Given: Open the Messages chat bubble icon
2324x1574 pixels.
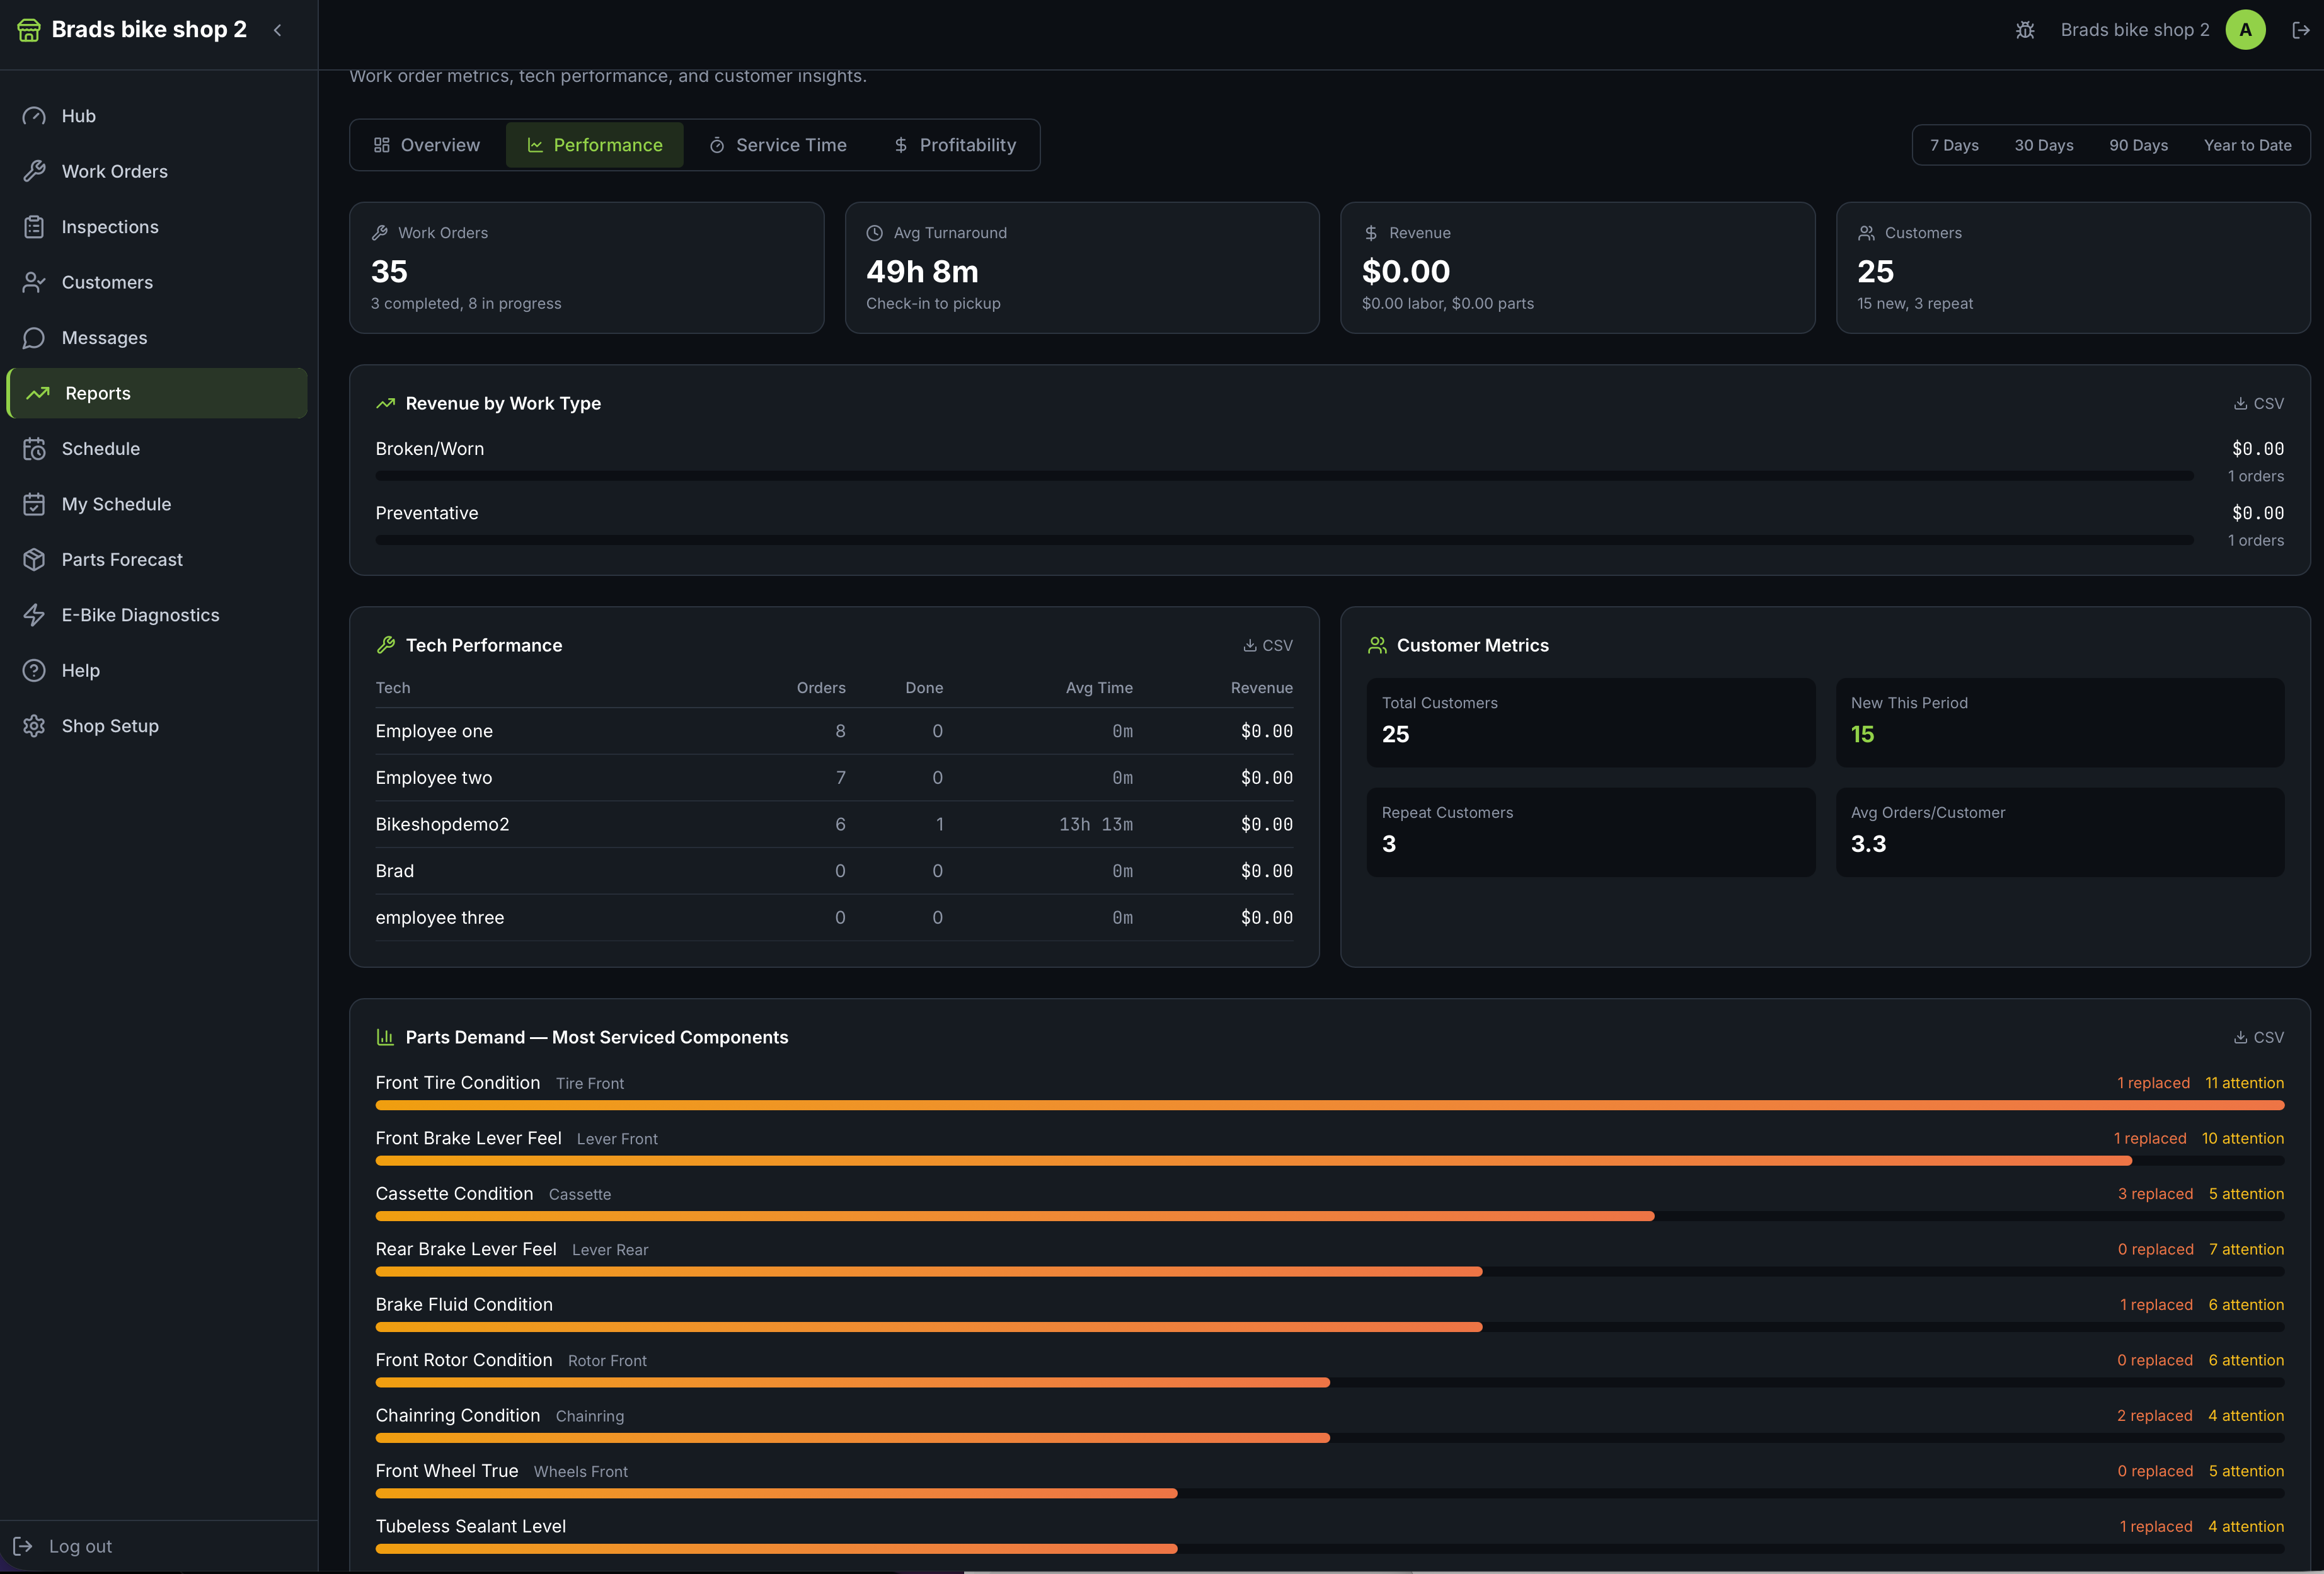Looking at the screenshot, I should coord(34,338).
